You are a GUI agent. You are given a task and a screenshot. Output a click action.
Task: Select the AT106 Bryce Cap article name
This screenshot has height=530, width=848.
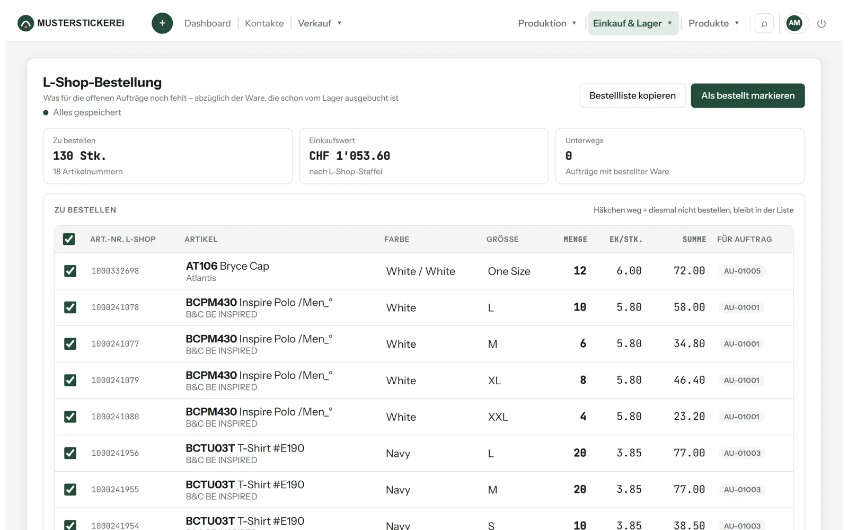click(x=227, y=266)
